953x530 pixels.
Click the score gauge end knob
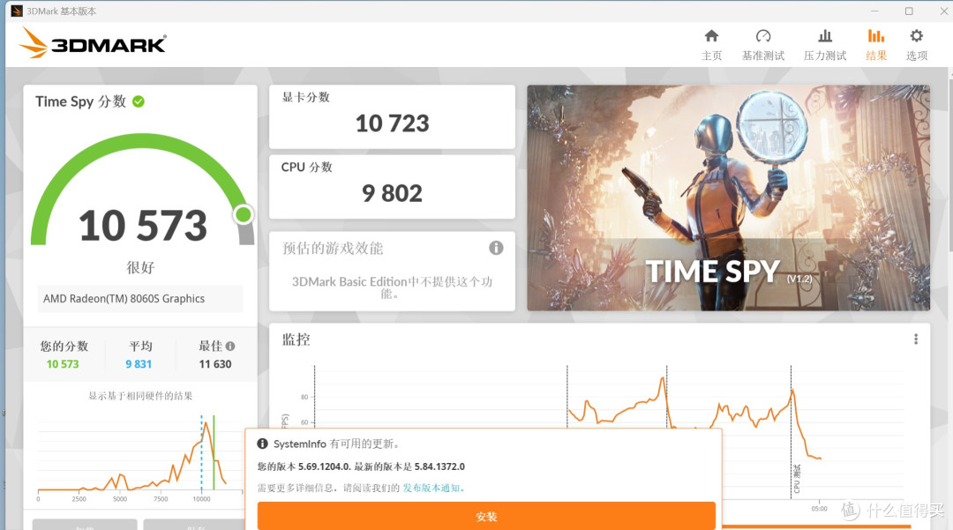[x=244, y=214]
